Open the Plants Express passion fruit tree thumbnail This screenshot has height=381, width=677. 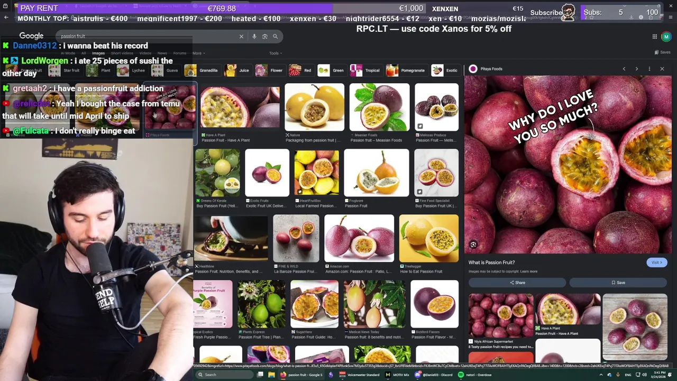click(261, 304)
